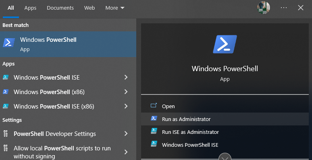Open the More filter dropdown
Viewport: 312px width, 160px height.
(115, 8)
